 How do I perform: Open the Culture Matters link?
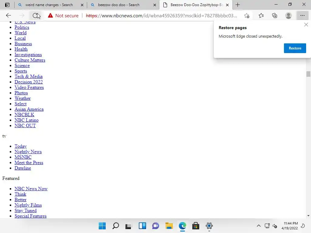tap(30, 60)
